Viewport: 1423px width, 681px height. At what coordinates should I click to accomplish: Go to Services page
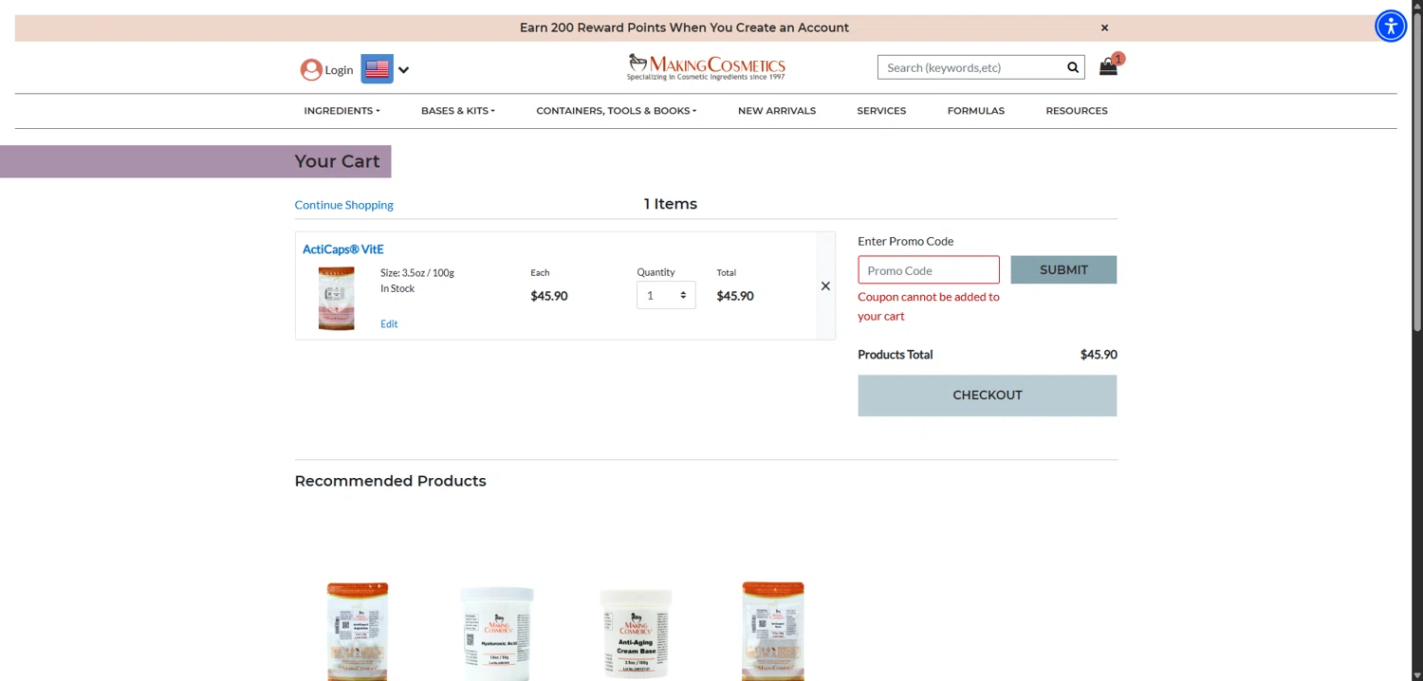click(x=881, y=111)
